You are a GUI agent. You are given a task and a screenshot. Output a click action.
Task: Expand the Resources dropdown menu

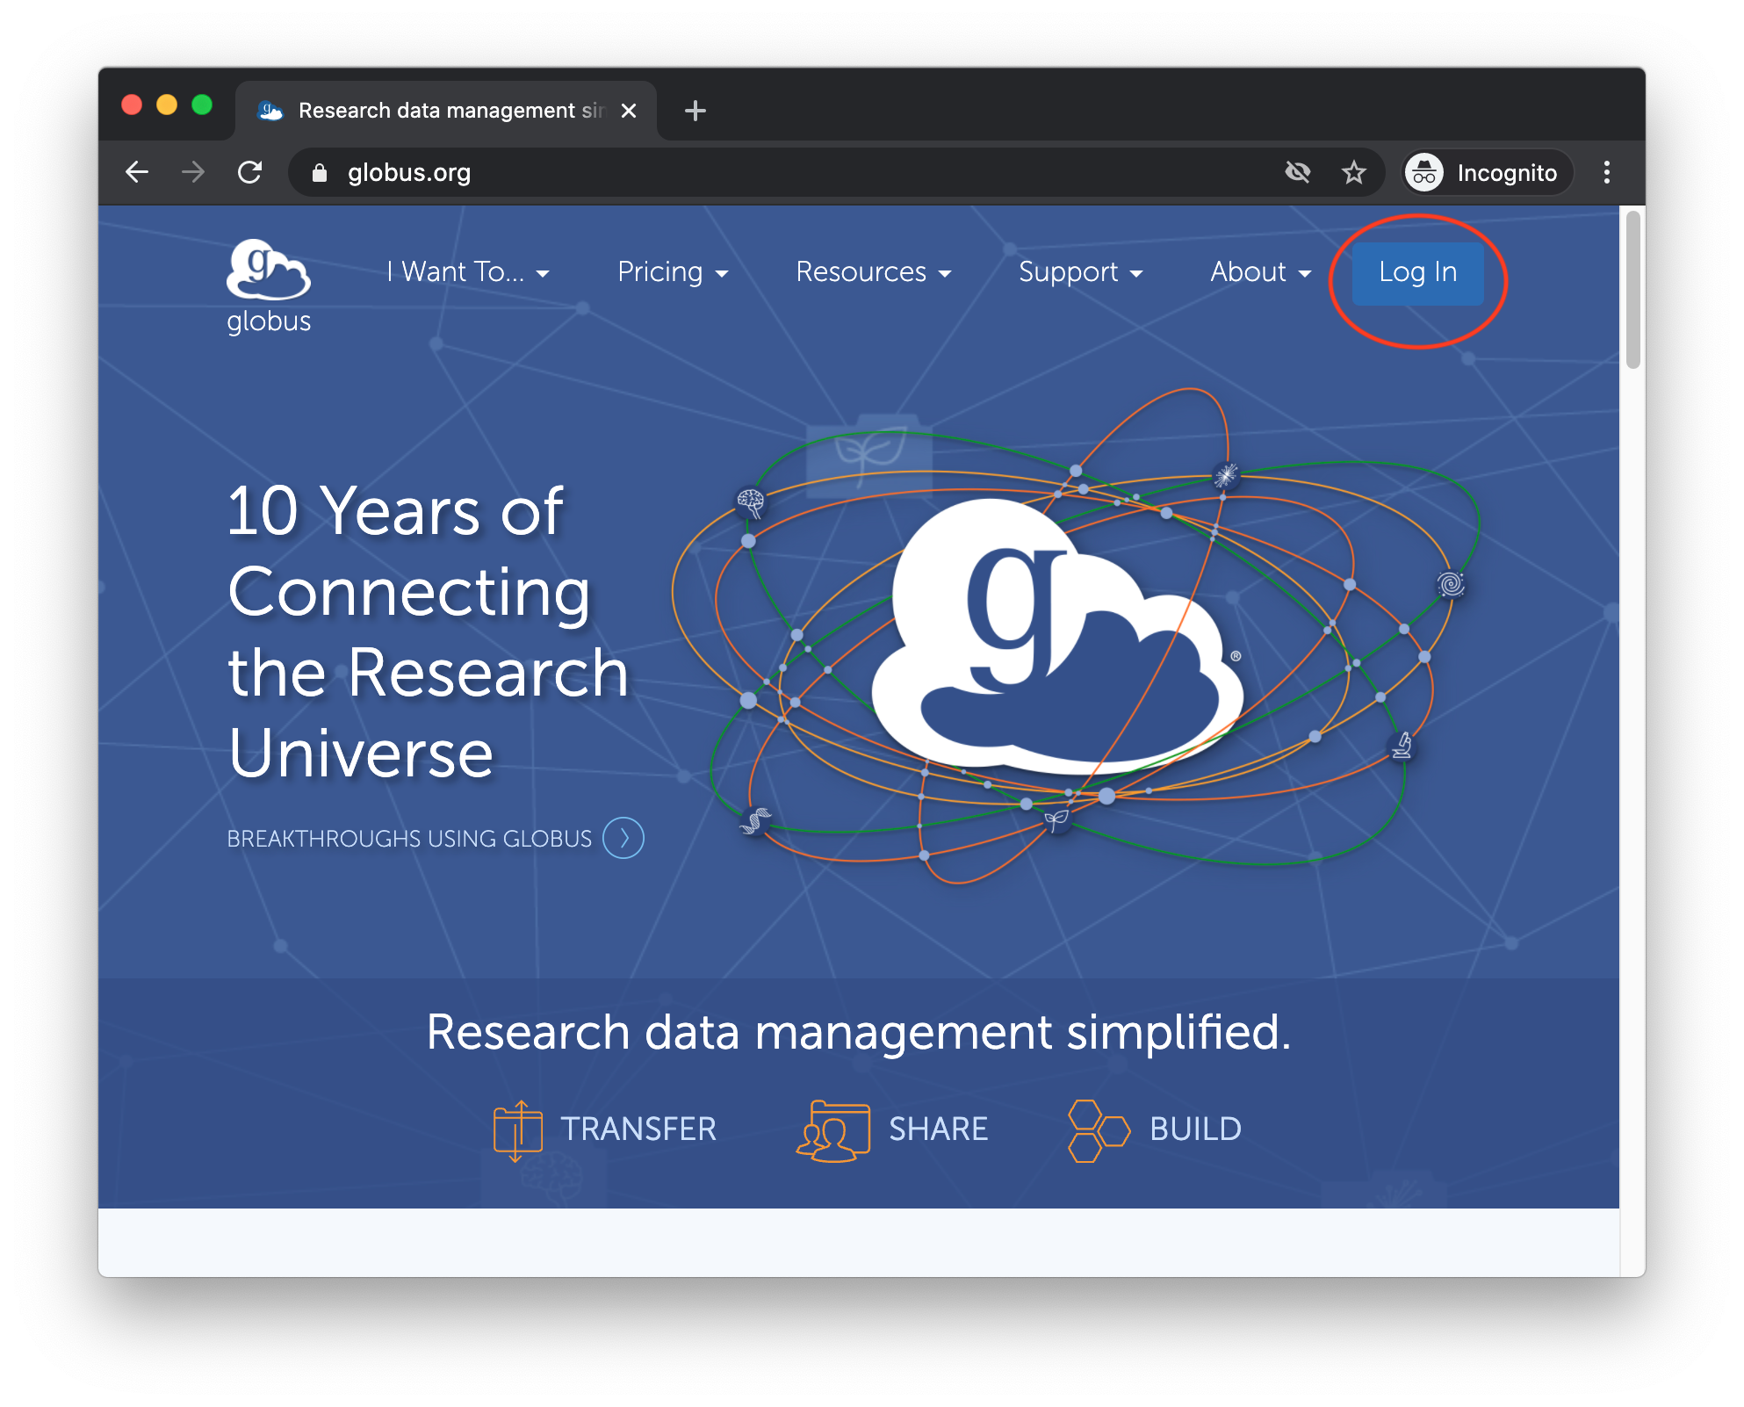click(873, 272)
